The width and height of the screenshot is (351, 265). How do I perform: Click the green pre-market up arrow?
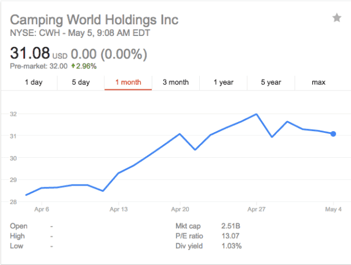point(74,66)
